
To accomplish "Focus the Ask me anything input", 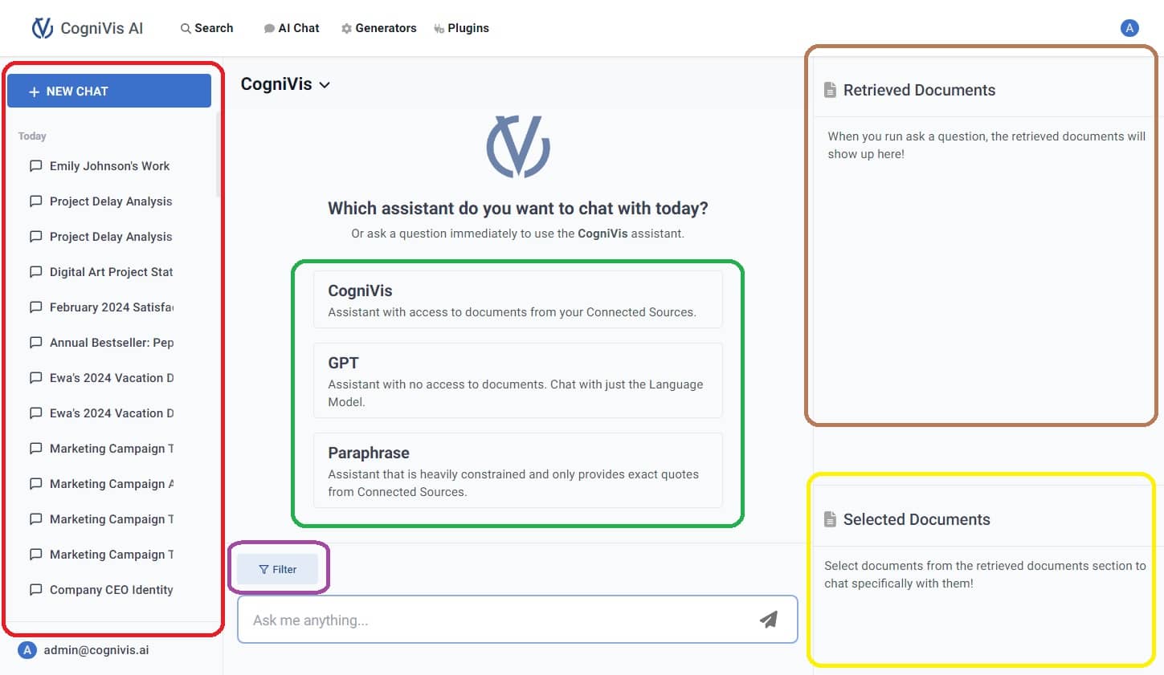I will click(x=498, y=620).
